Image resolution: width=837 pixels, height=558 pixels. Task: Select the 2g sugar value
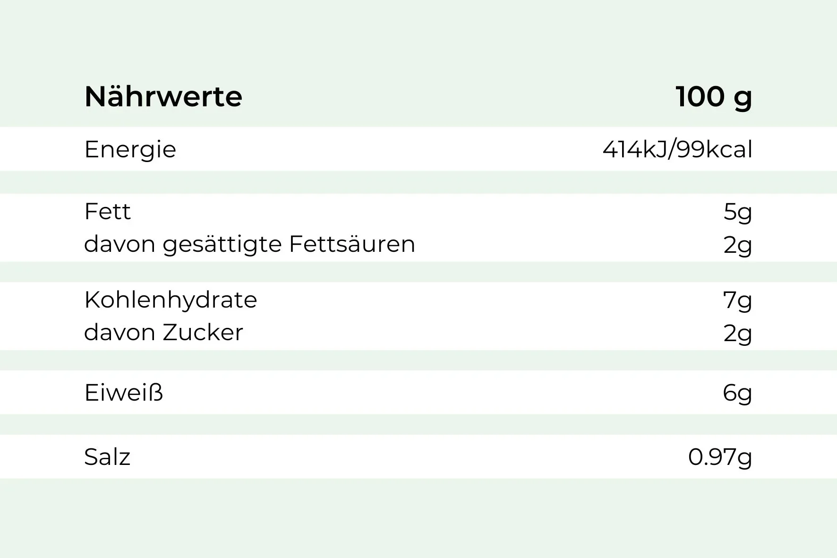737,334
